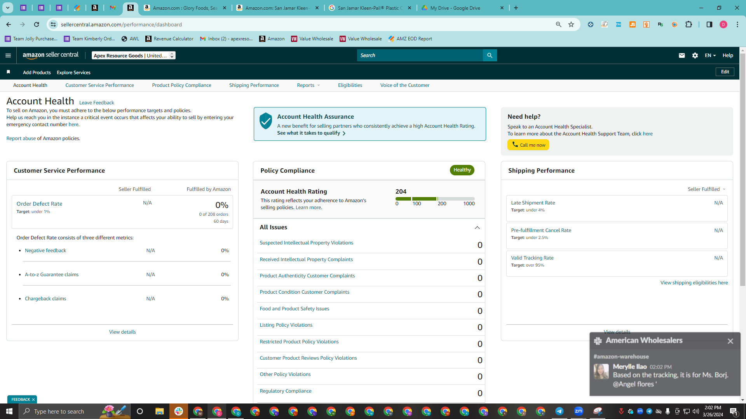Click the search magnifier button

click(490, 55)
